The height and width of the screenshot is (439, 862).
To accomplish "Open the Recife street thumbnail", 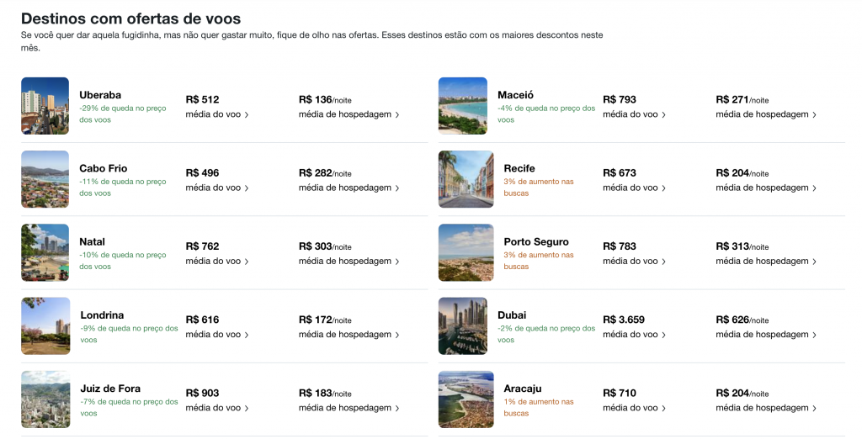I will pos(466,179).
